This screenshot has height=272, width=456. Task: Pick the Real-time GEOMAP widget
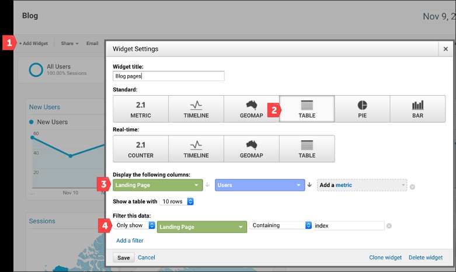251,149
